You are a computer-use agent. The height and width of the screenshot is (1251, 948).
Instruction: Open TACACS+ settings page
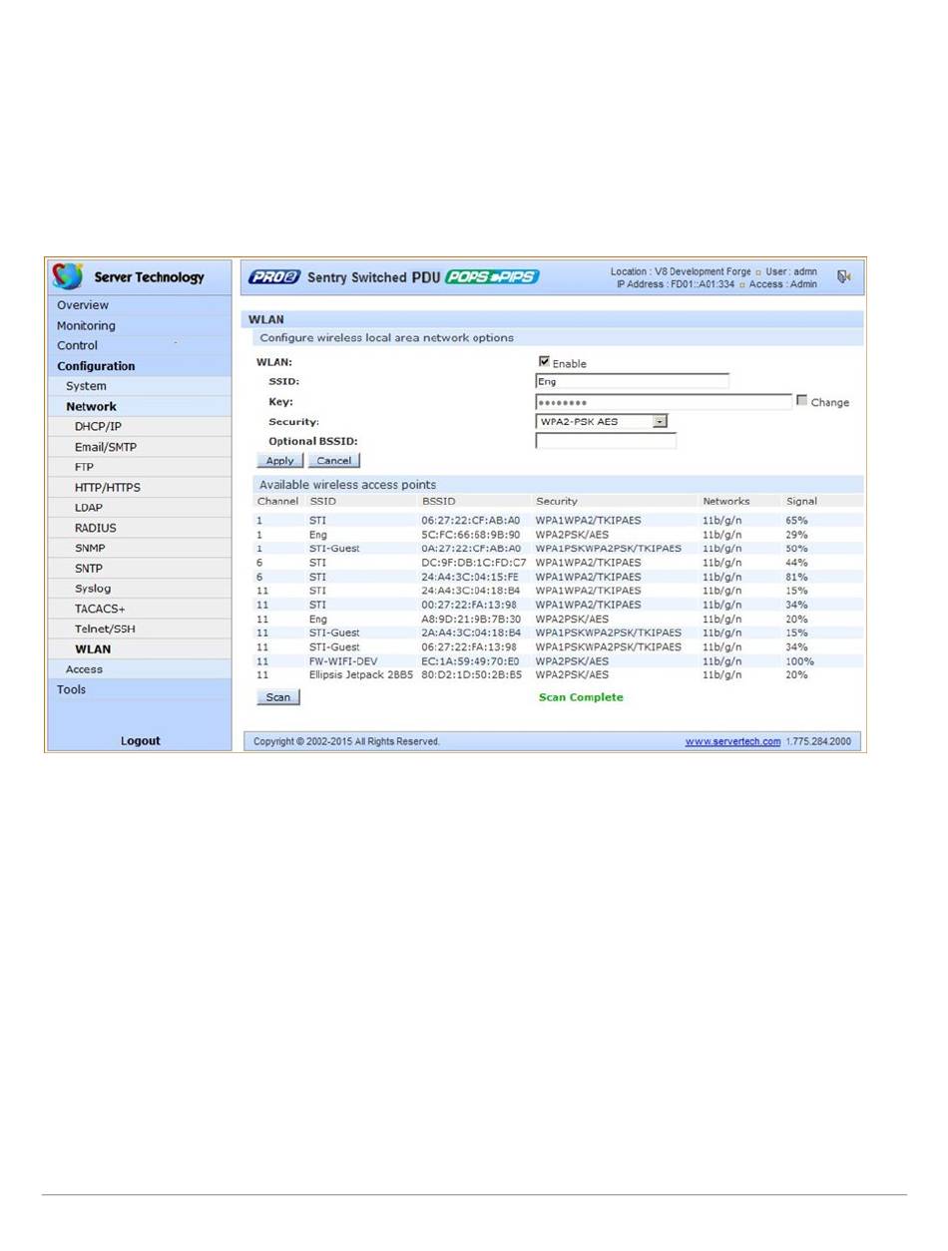(x=139, y=609)
